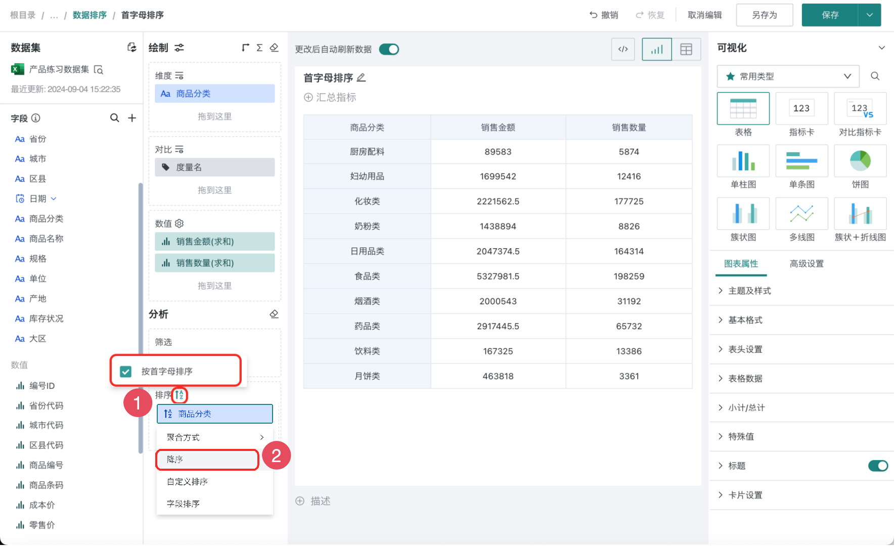Edit the title with pencil icon
The width and height of the screenshot is (895, 546).
(x=361, y=78)
